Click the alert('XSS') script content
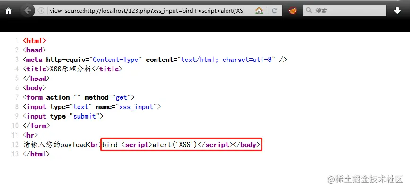Screen dimensions: 410x191 point(174,145)
